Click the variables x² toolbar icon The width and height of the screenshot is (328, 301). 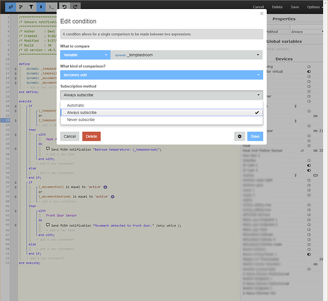10,7
